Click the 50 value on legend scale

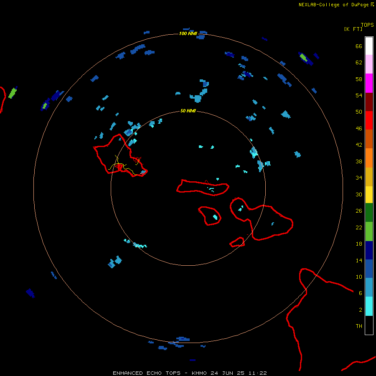click(359, 112)
